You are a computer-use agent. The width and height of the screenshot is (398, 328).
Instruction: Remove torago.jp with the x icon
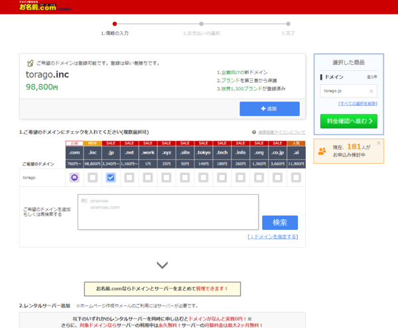point(371,91)
